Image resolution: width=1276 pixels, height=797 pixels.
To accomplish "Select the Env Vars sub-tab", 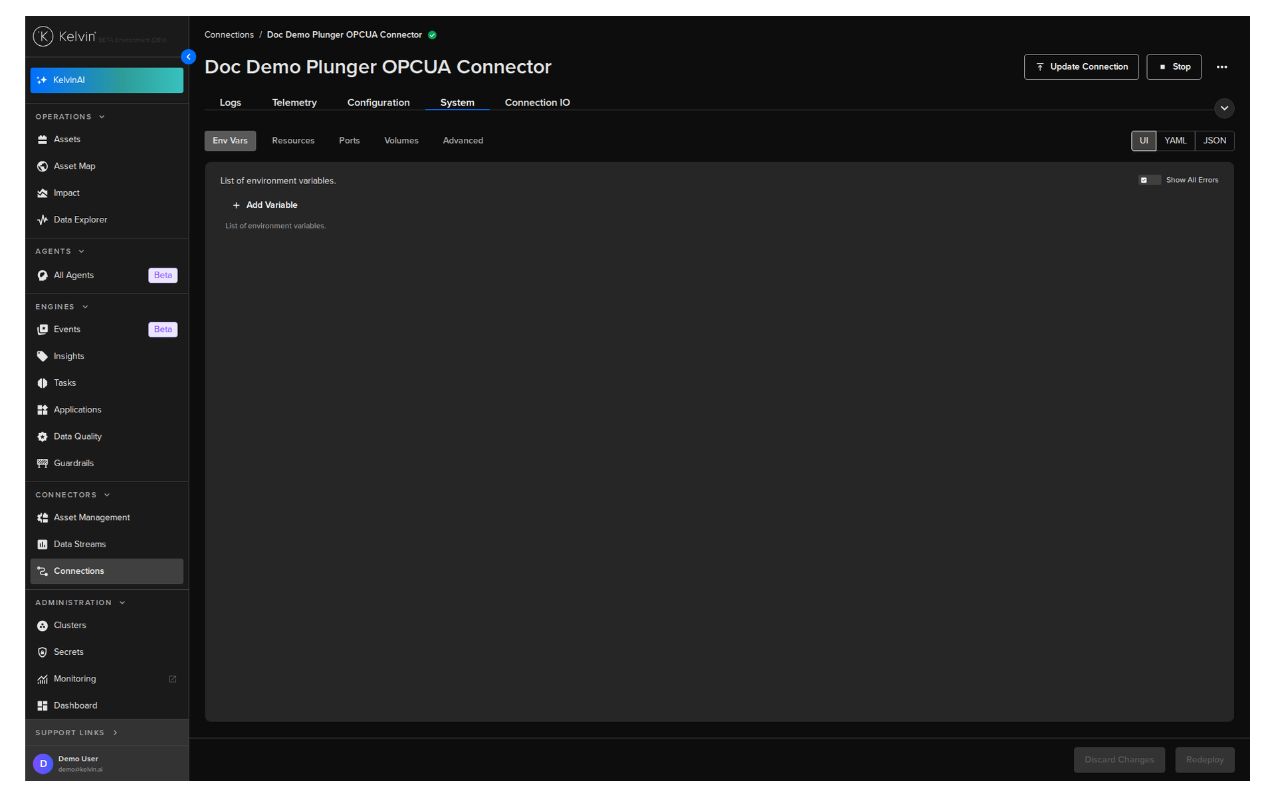I will [x=230, y=141].
